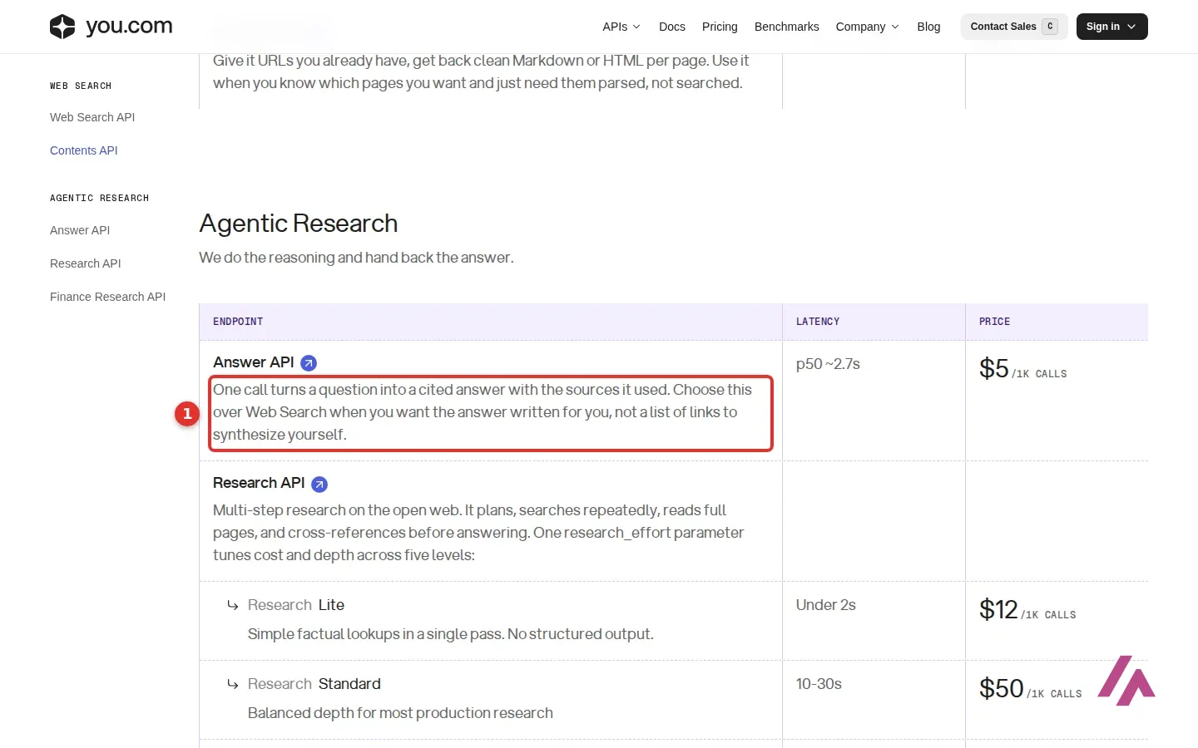Click the '$5 /1K CALLS' price

1023,368
